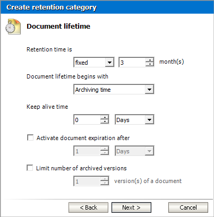Click the disabled expiration Days dropdown

coord(134,151)
